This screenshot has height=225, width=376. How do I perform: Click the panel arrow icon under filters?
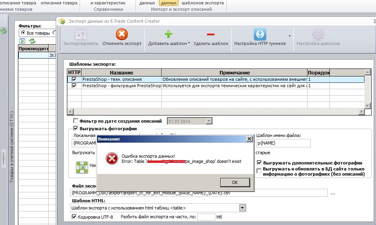pyautogui.click(x=22, y=41)
